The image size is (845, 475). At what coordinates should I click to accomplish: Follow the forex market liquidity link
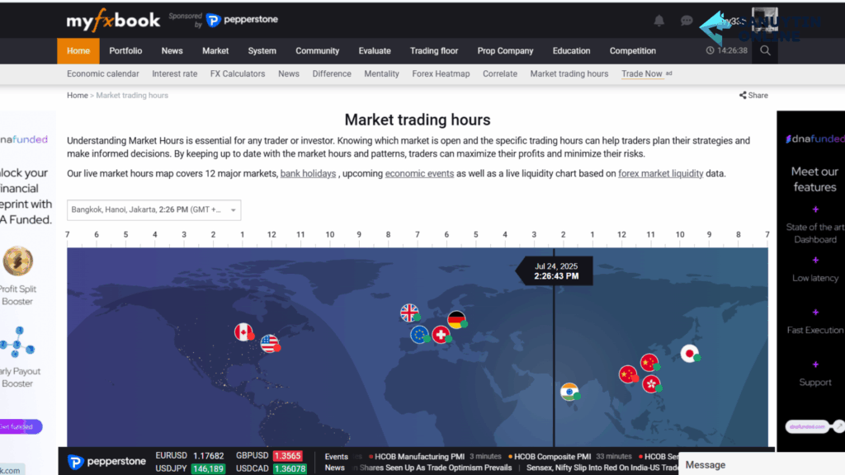coord(661,173)
